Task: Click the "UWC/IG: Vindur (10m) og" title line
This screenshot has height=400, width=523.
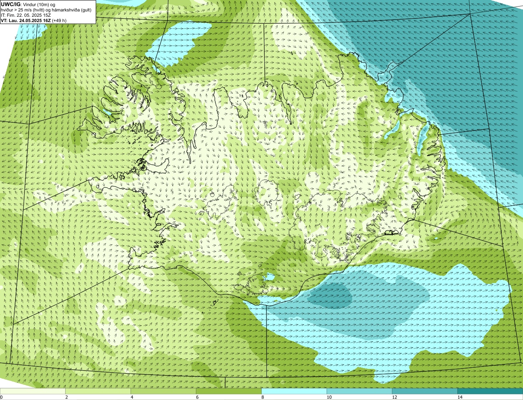Action: click(28, 4)
